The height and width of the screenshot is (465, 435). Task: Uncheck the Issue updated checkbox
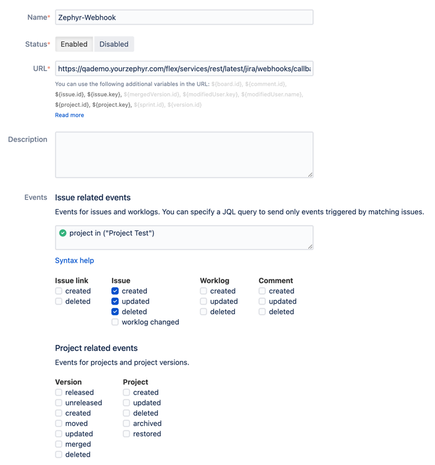[115, 301]
